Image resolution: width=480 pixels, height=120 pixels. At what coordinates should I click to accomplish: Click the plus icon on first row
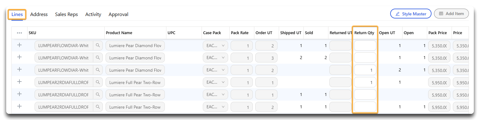[19, 45]
